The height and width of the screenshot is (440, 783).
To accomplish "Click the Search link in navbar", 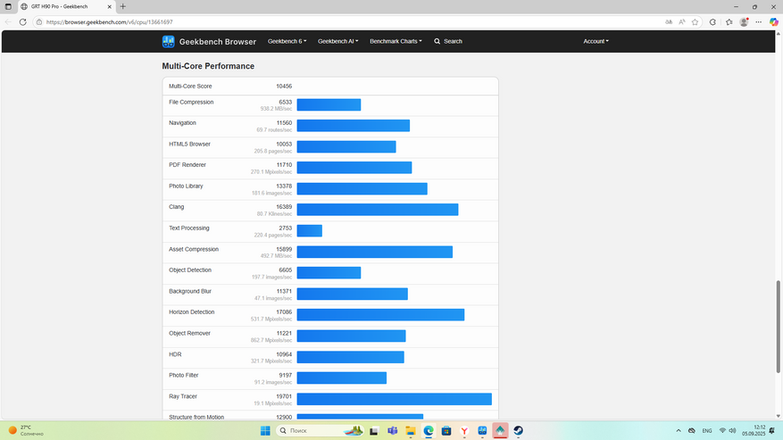I will 453,41.
